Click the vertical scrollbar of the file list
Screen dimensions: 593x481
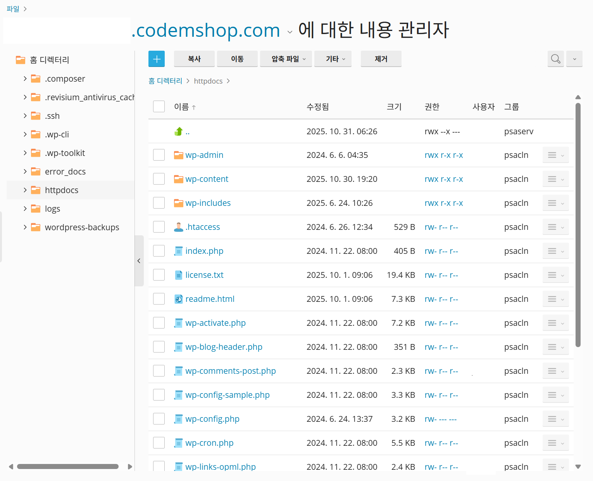coord(578,224)
